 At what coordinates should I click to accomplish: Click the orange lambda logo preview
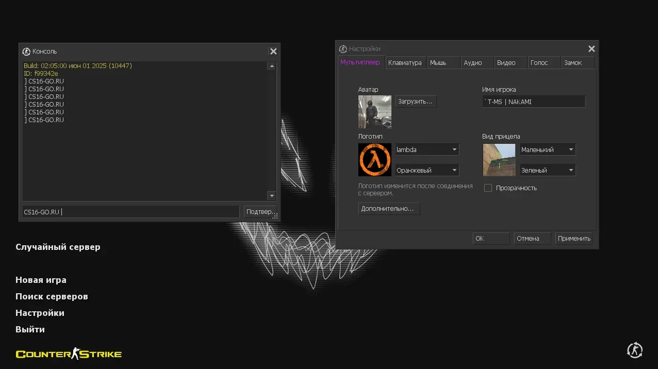(374, 160)
